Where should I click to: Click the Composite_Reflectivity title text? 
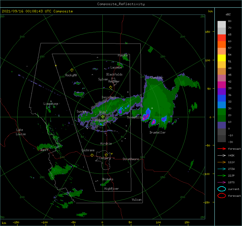tap(121, 4)
